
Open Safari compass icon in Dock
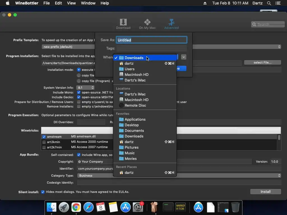pyautogui.click(x=88, y=207)
